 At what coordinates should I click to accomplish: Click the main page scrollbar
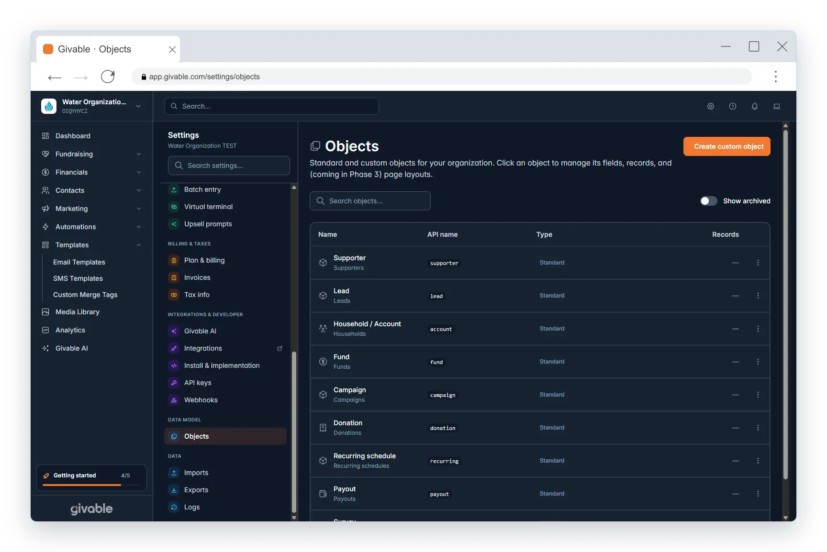pyautogui.click(x=785, y=305)
